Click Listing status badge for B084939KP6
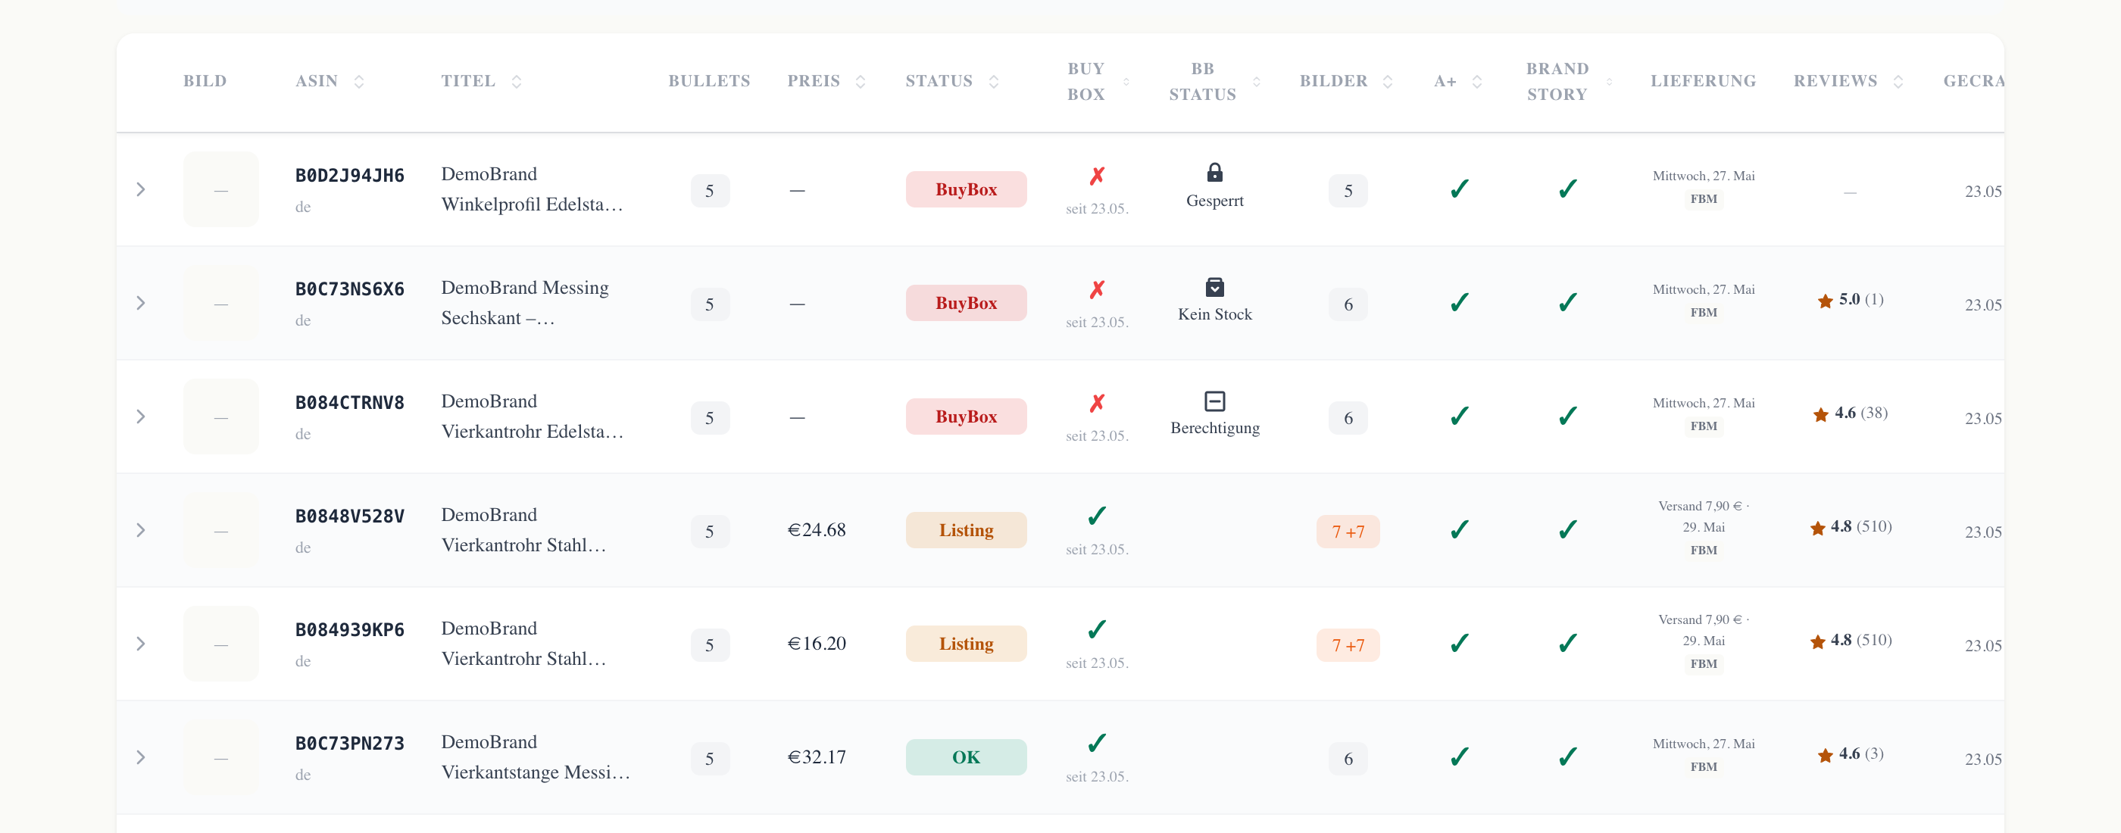 coord(966,644)
